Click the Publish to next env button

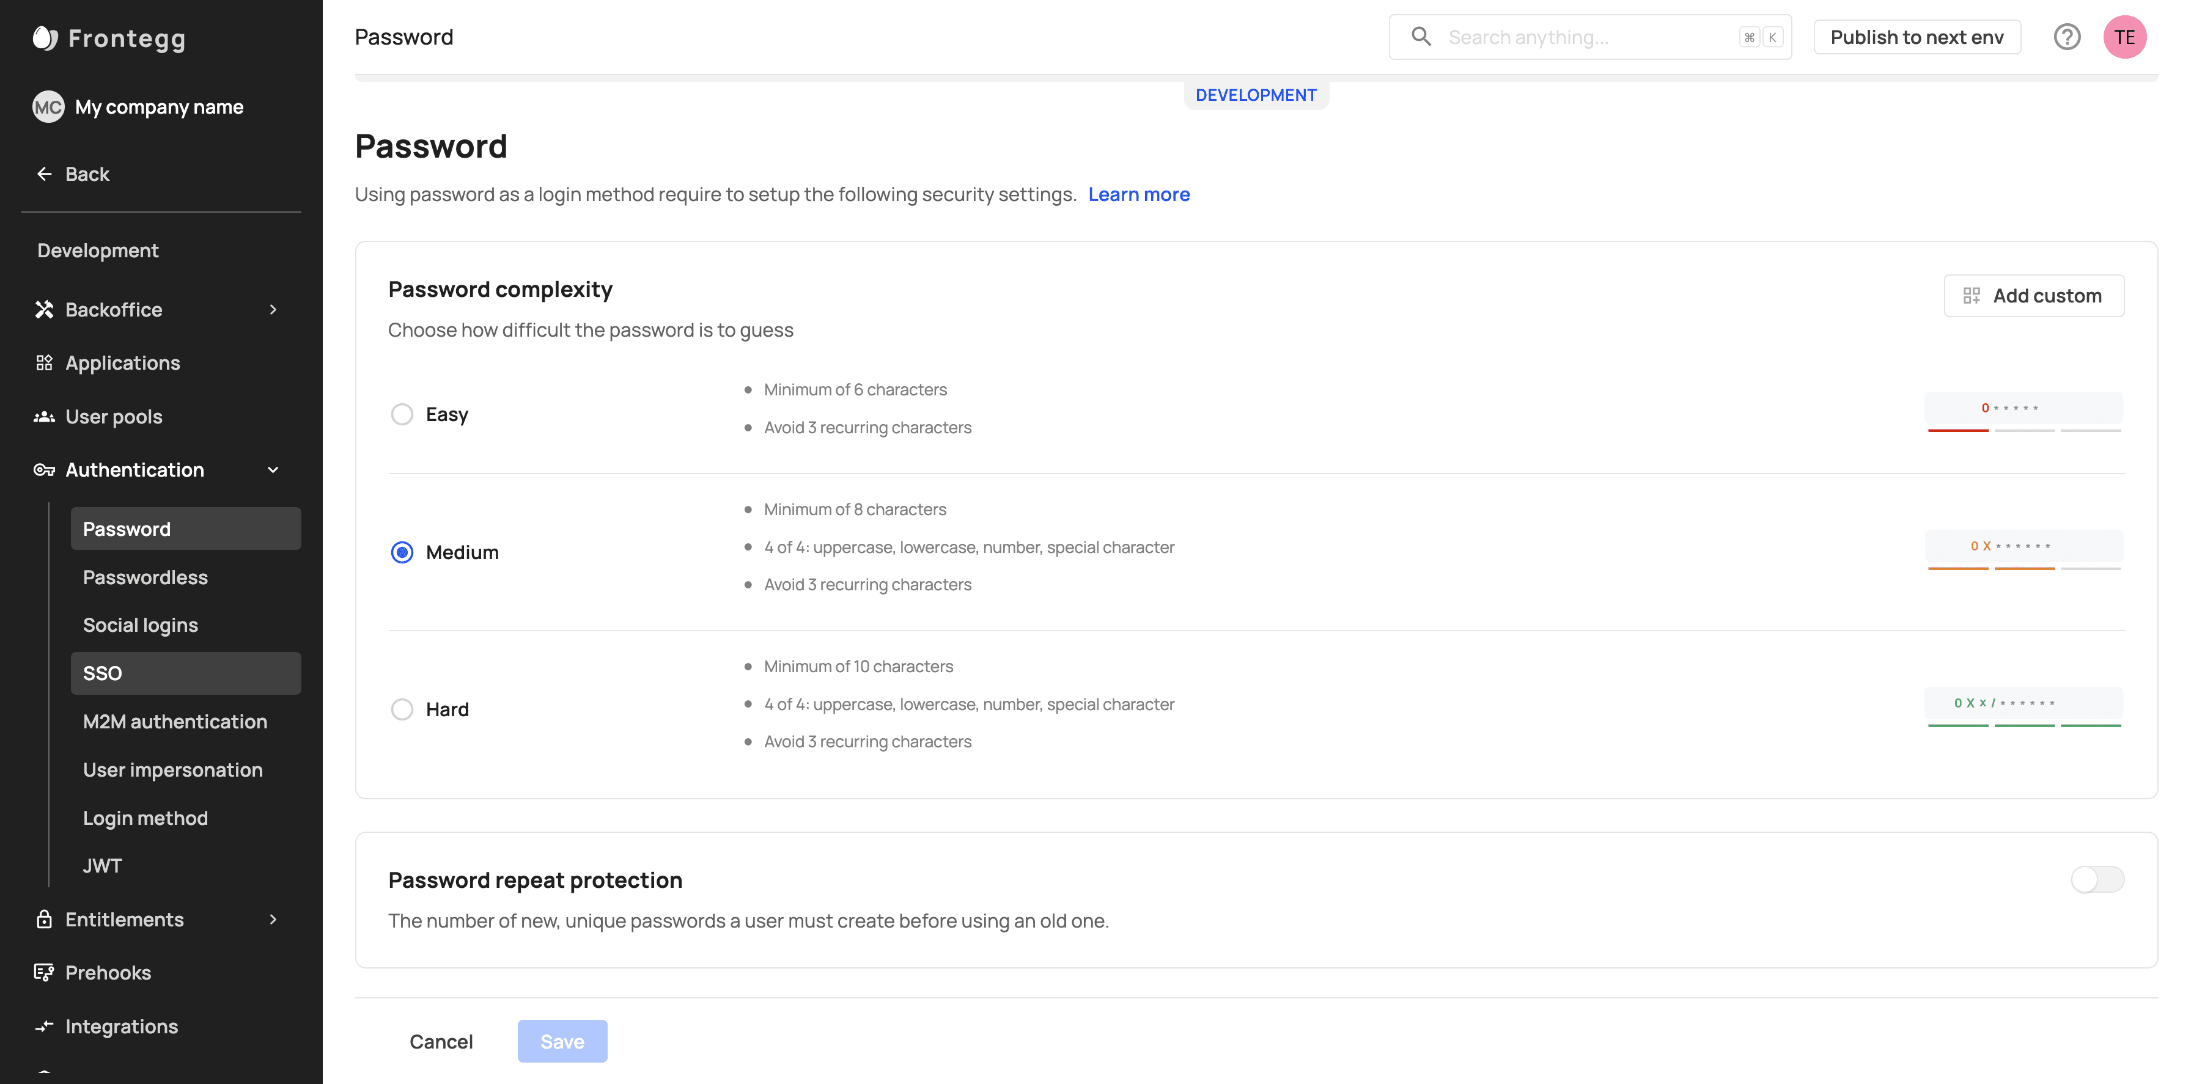click(1917, 37)
